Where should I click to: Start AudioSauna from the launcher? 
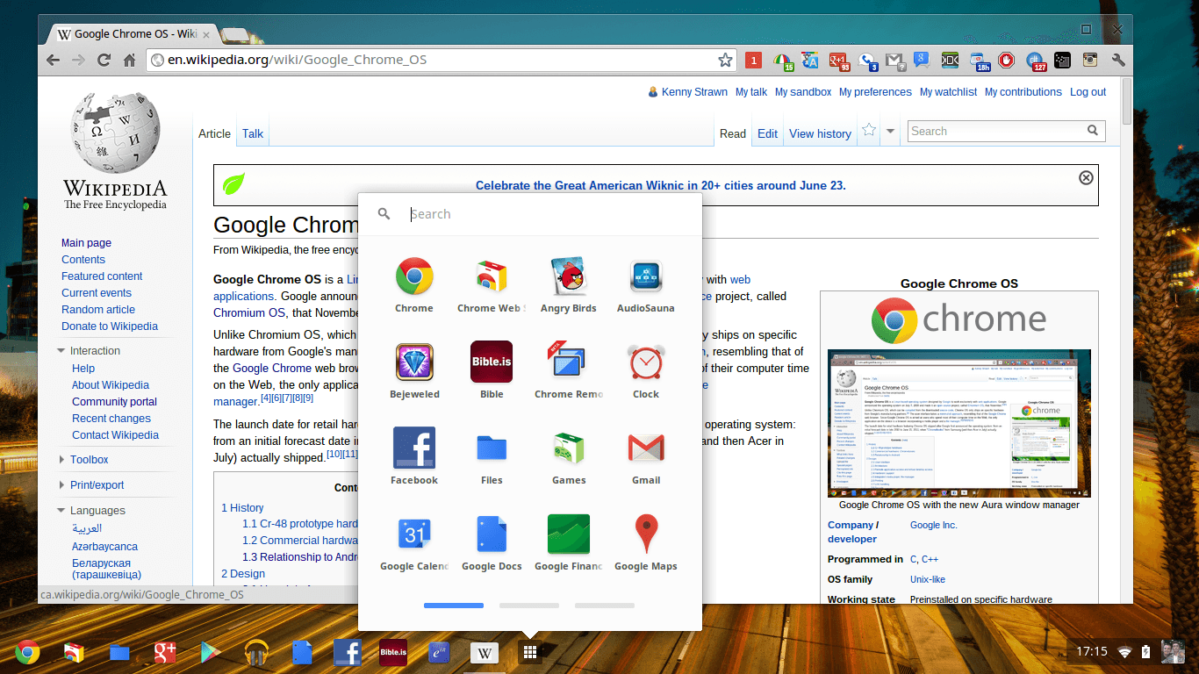click(645, 276)
